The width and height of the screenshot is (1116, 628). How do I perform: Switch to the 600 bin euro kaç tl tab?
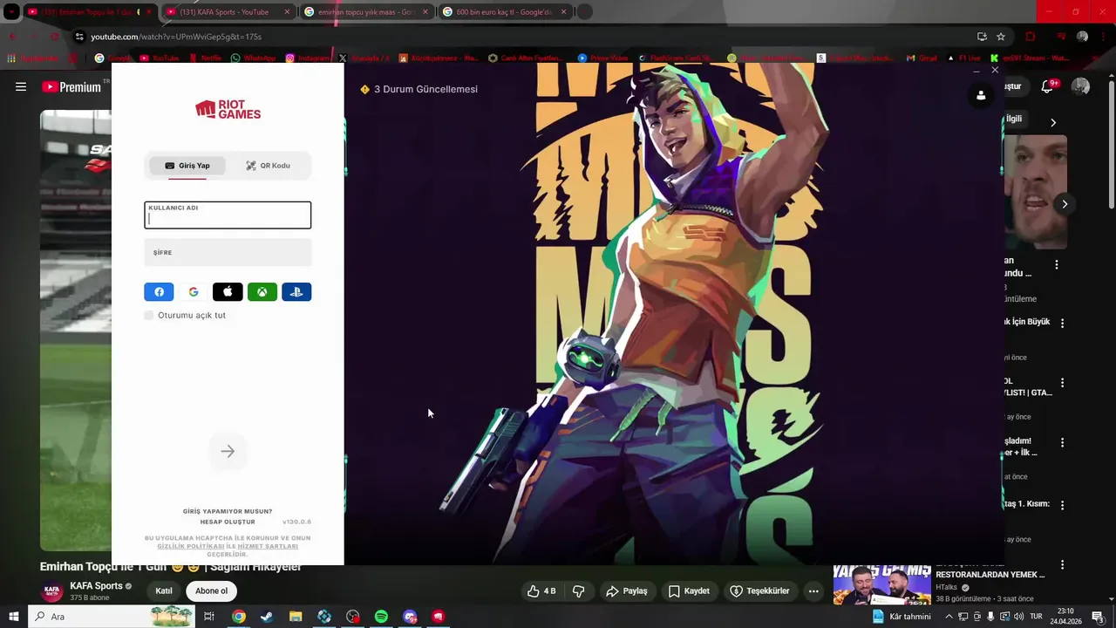[503, 12]
